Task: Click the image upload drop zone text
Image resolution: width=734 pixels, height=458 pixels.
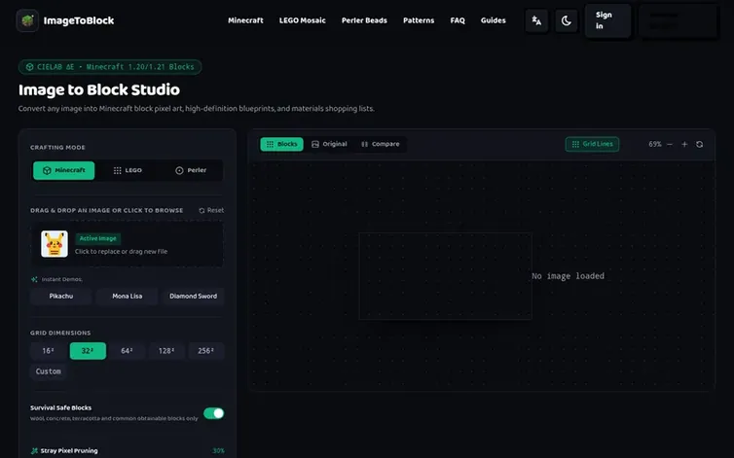Action: [x=121, y=252]
